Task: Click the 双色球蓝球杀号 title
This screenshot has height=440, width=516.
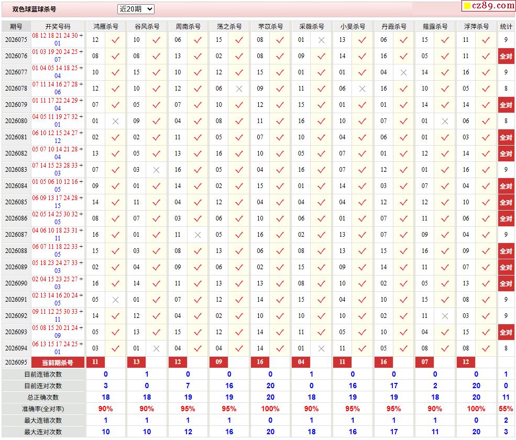Action: [x=34, y=9]
